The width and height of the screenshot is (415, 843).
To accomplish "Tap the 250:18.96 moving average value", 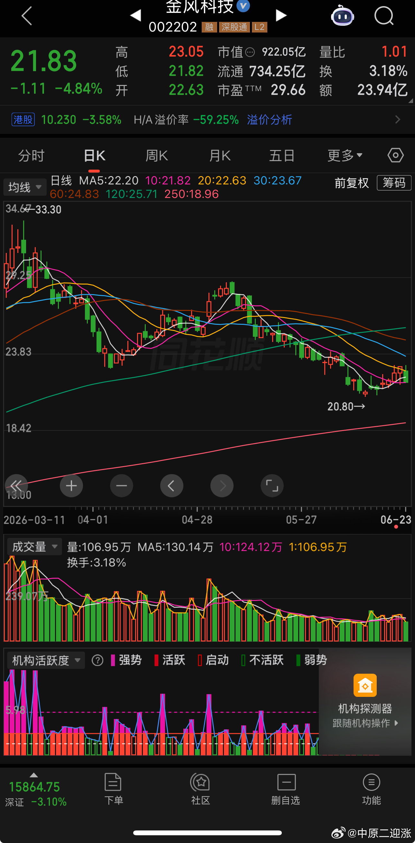I will (191, 194).
